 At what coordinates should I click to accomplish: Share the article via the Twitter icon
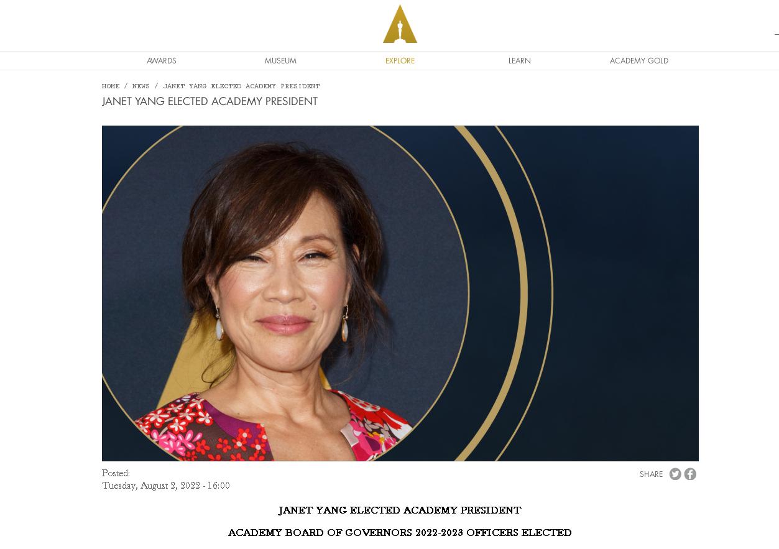(675, 474)
